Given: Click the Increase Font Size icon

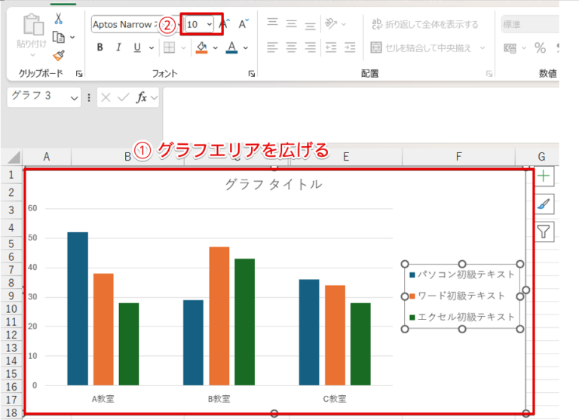Looking at the screenshot, I should coord(225,24).
